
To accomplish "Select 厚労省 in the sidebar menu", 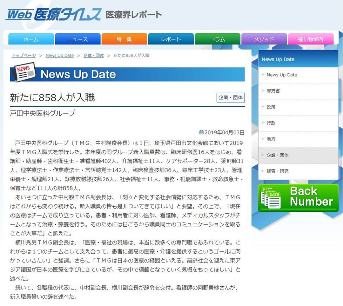I will coord(298,91).
